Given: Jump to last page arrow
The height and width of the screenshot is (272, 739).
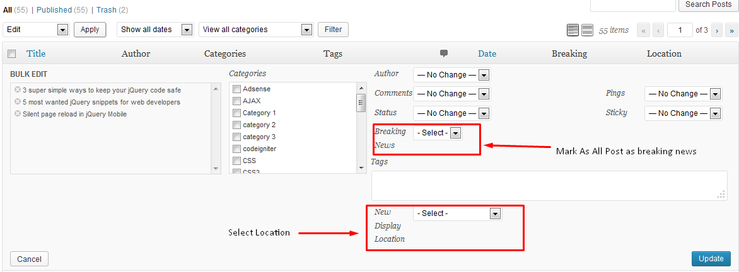Looking at the screenshot, I should [x=731, y=30].
